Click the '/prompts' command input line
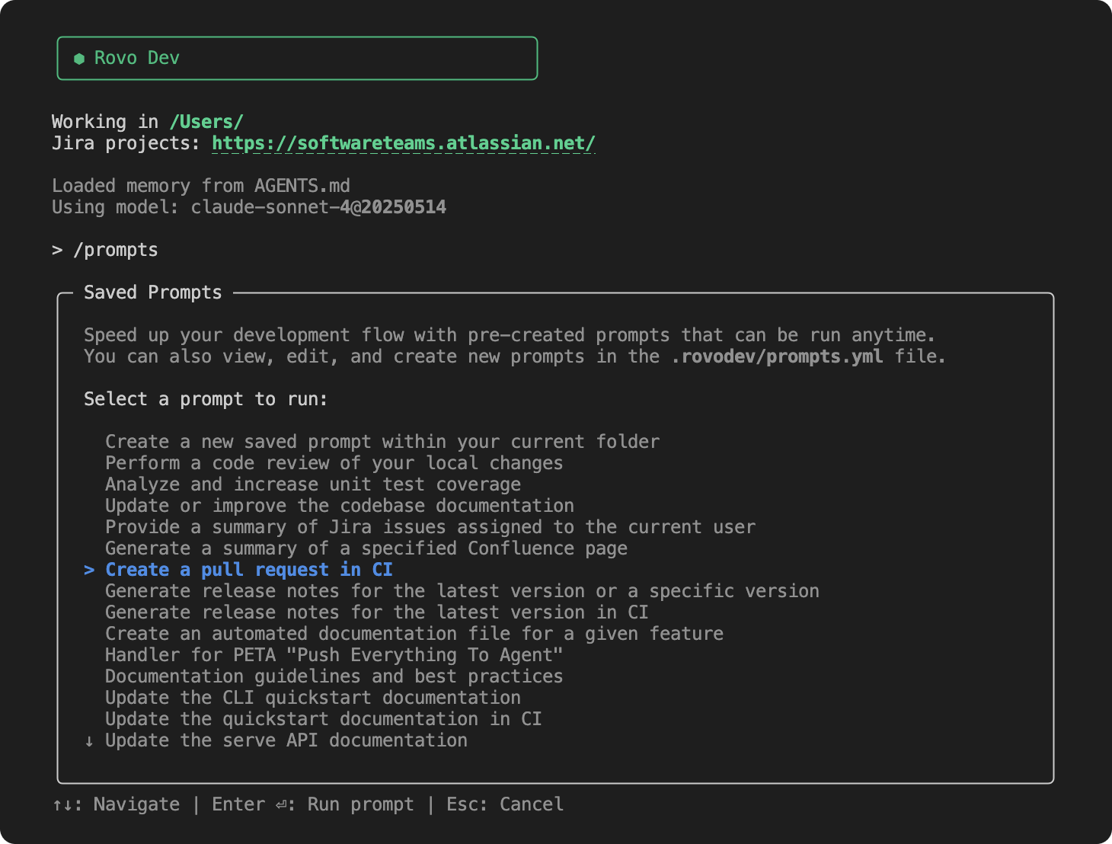The width and height of the screenshot is (1112, 844). pos(105,250)
